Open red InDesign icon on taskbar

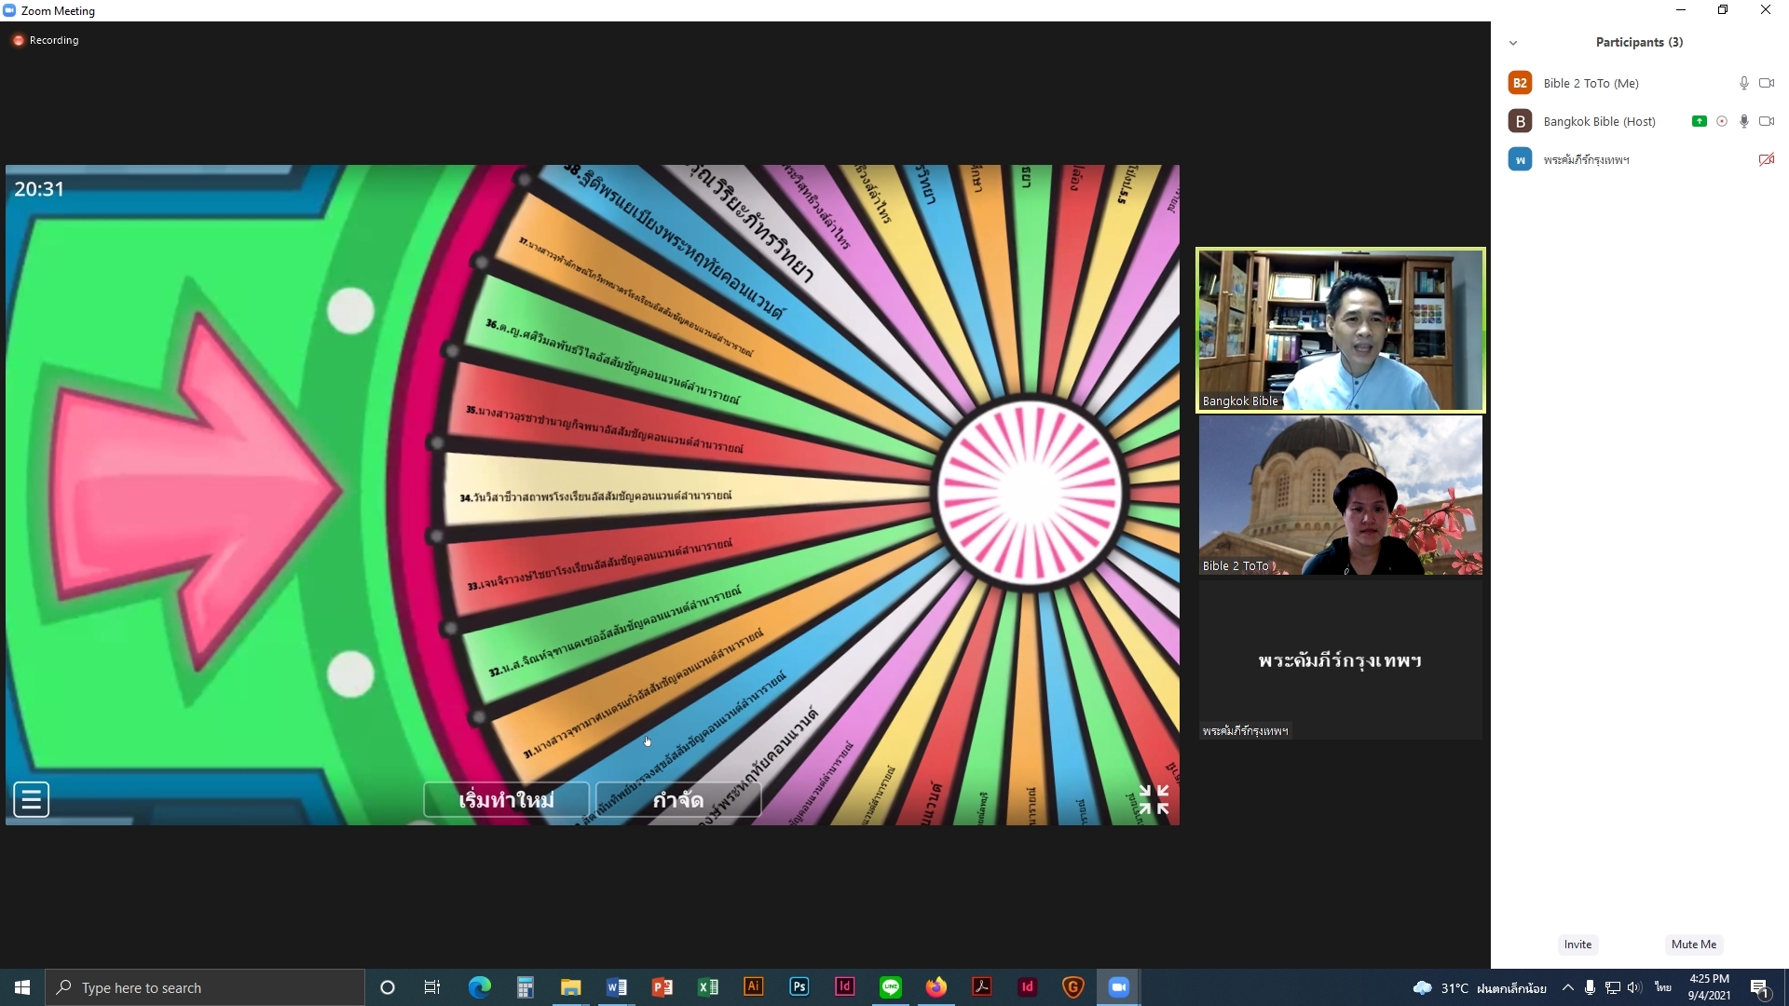pyautogui.click(x=1027, y=987)
